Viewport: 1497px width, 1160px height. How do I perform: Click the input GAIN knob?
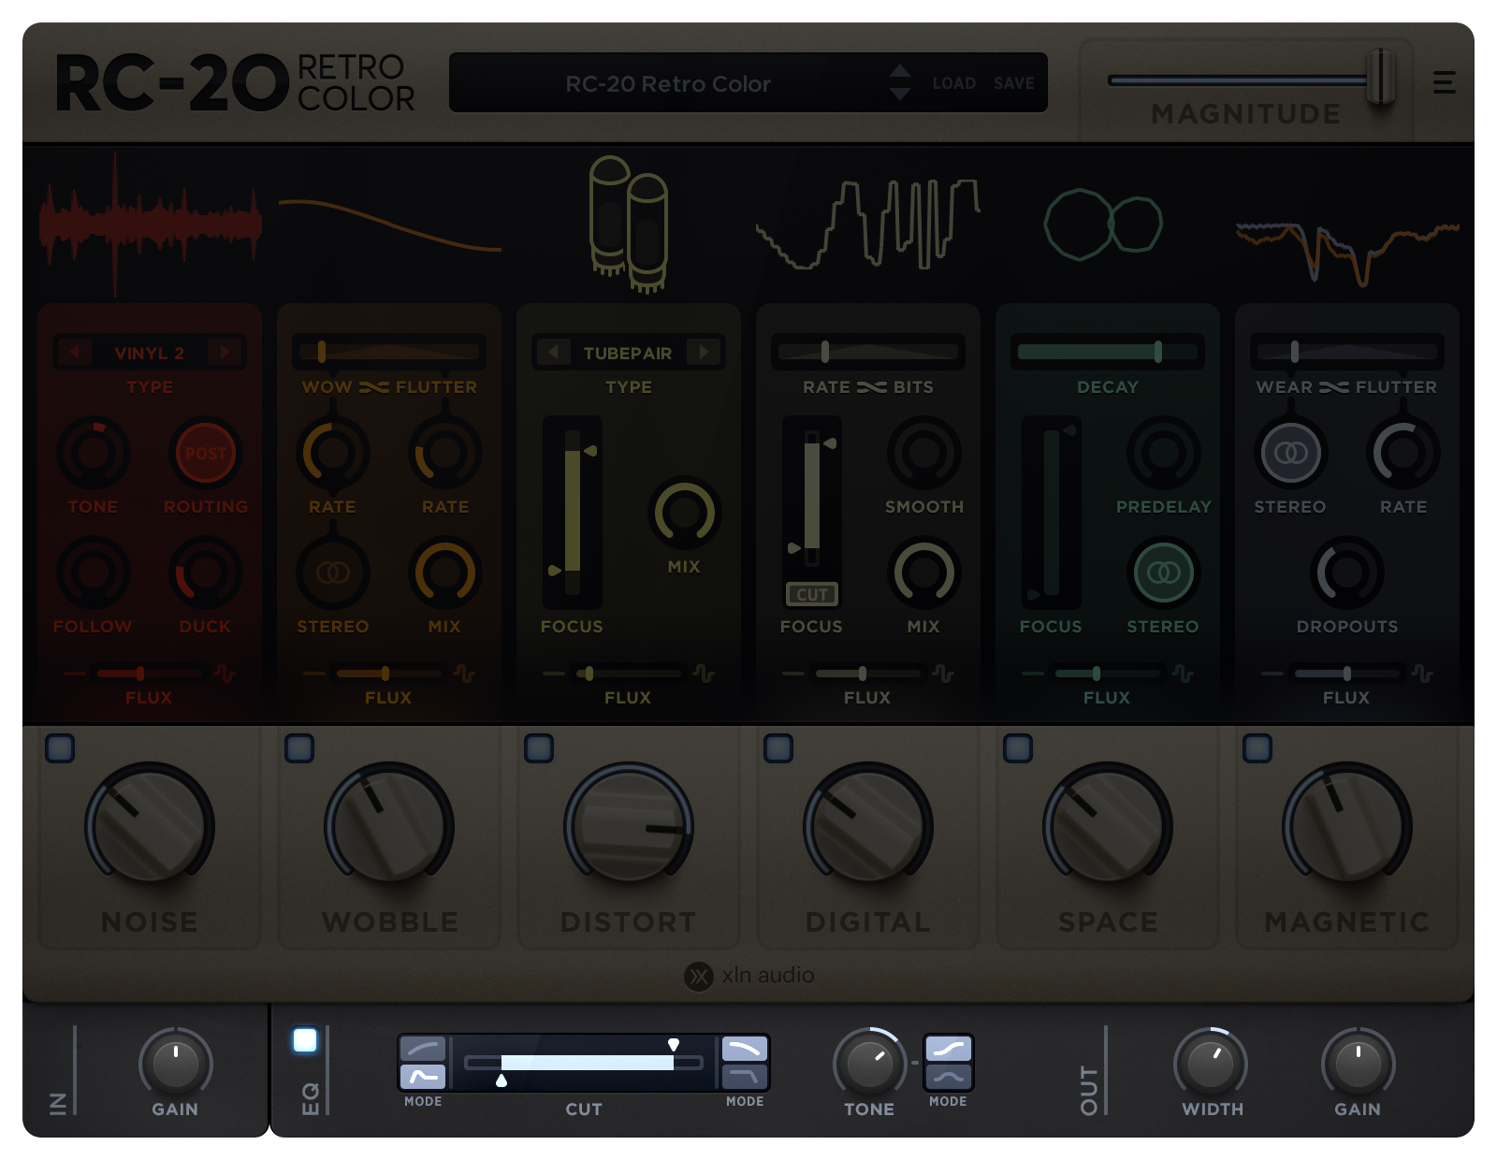pyautogui.click(x=176, y=1063)
